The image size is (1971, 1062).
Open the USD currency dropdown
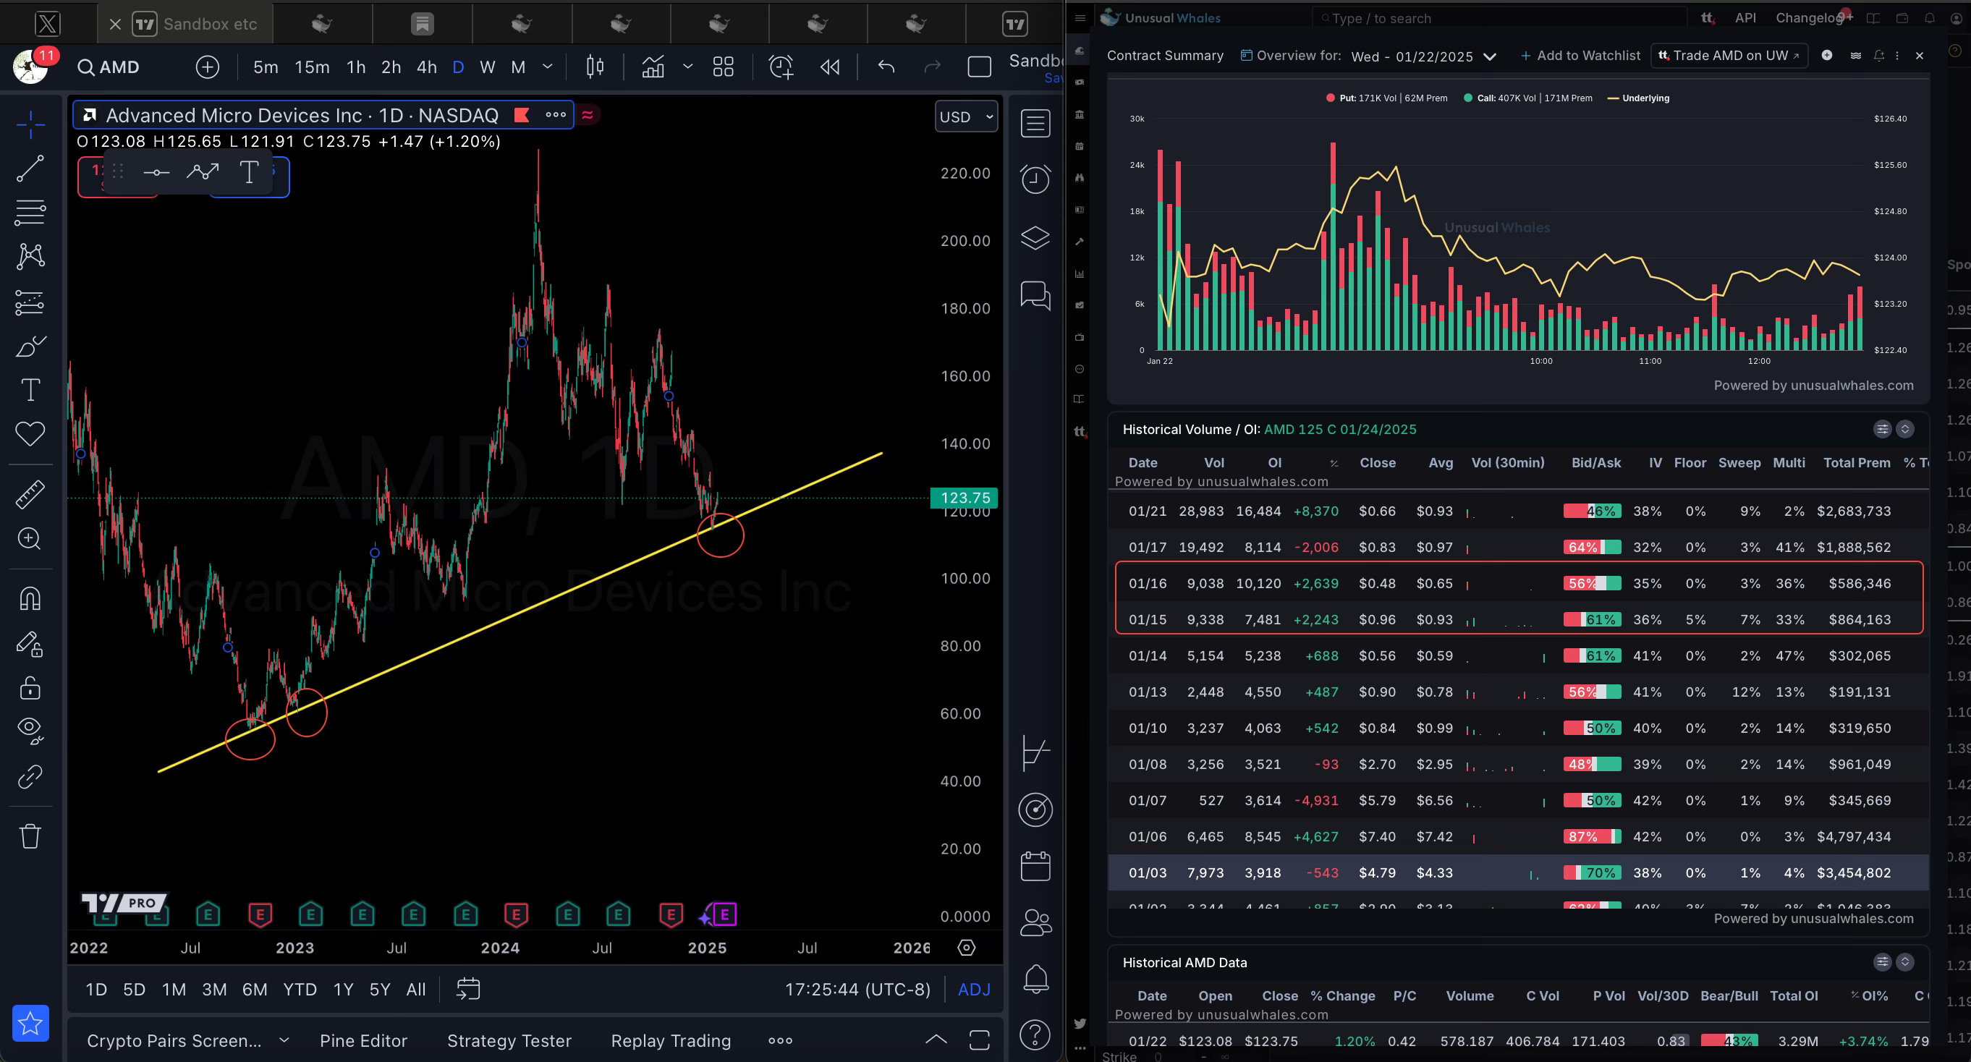pyautogui.click(x=966, y=116)
